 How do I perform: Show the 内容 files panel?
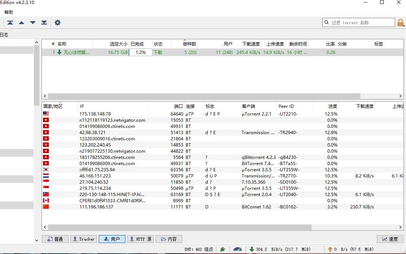click(x=169, y=239)
